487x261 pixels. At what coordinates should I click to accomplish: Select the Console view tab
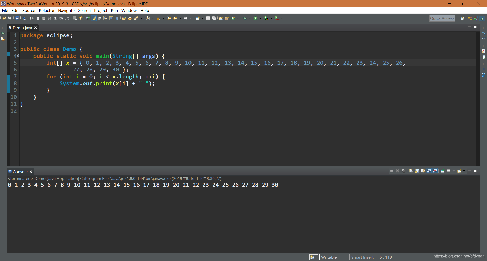(x=20, y=172)
